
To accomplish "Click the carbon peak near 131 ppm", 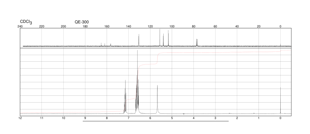I will [139, 40].
